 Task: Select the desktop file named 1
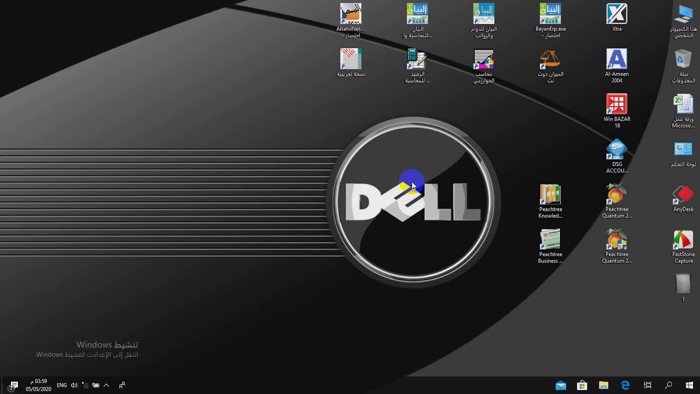[683, 288]
